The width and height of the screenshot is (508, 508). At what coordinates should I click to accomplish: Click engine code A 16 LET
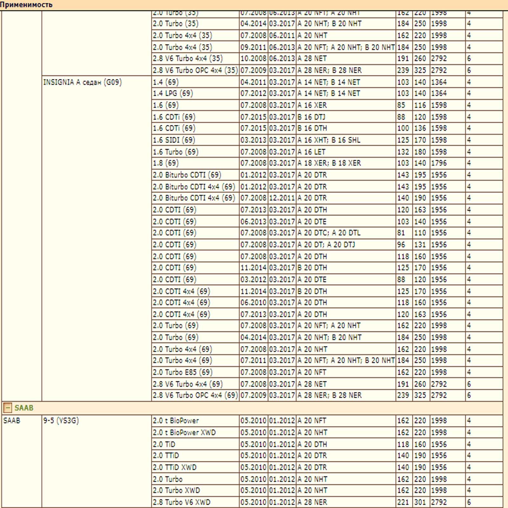(311, 152)
